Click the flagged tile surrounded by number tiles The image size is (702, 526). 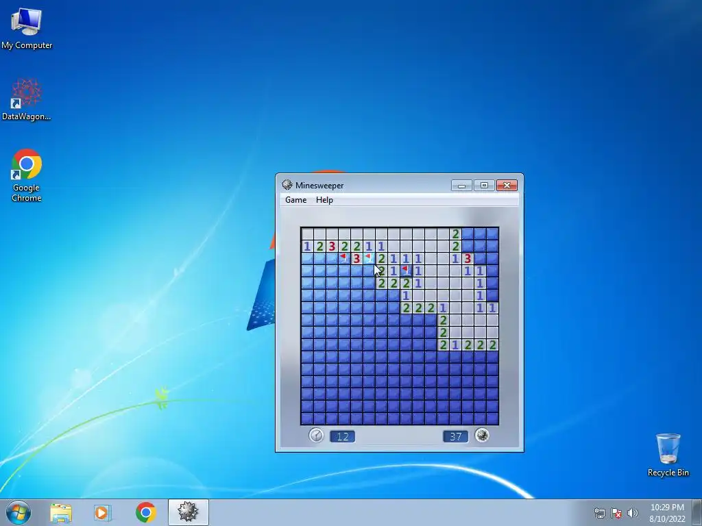coord(406,271)
